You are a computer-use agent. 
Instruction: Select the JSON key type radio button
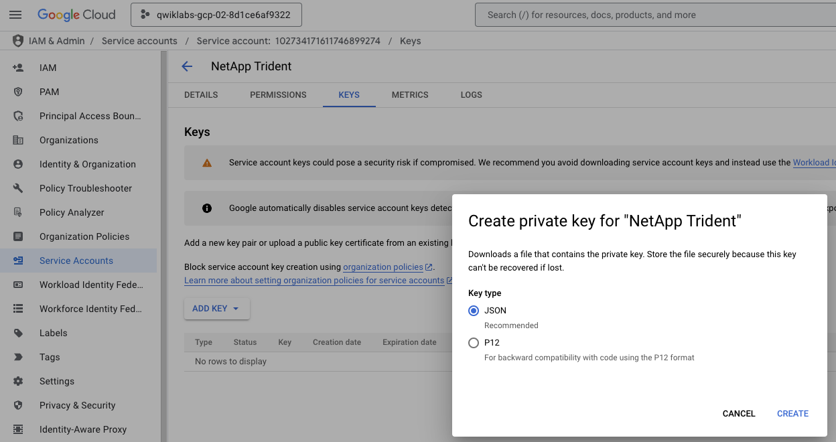(474, 311)
